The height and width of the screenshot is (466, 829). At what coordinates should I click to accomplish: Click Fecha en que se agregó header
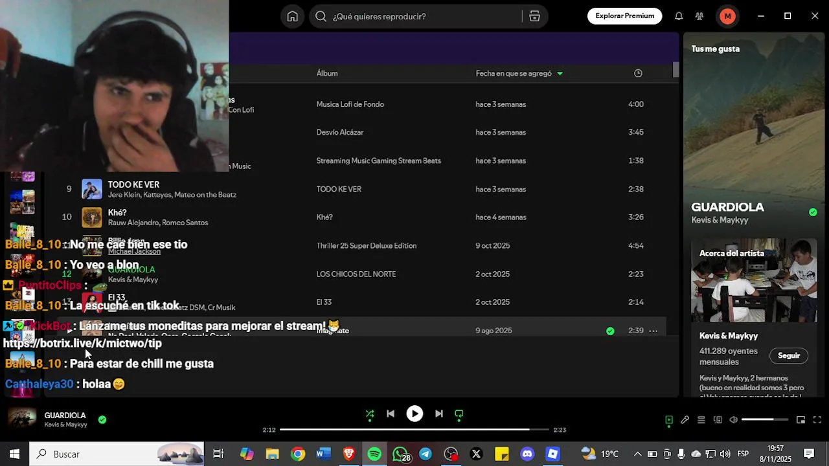pyautogui.click(x=514, y=73)
